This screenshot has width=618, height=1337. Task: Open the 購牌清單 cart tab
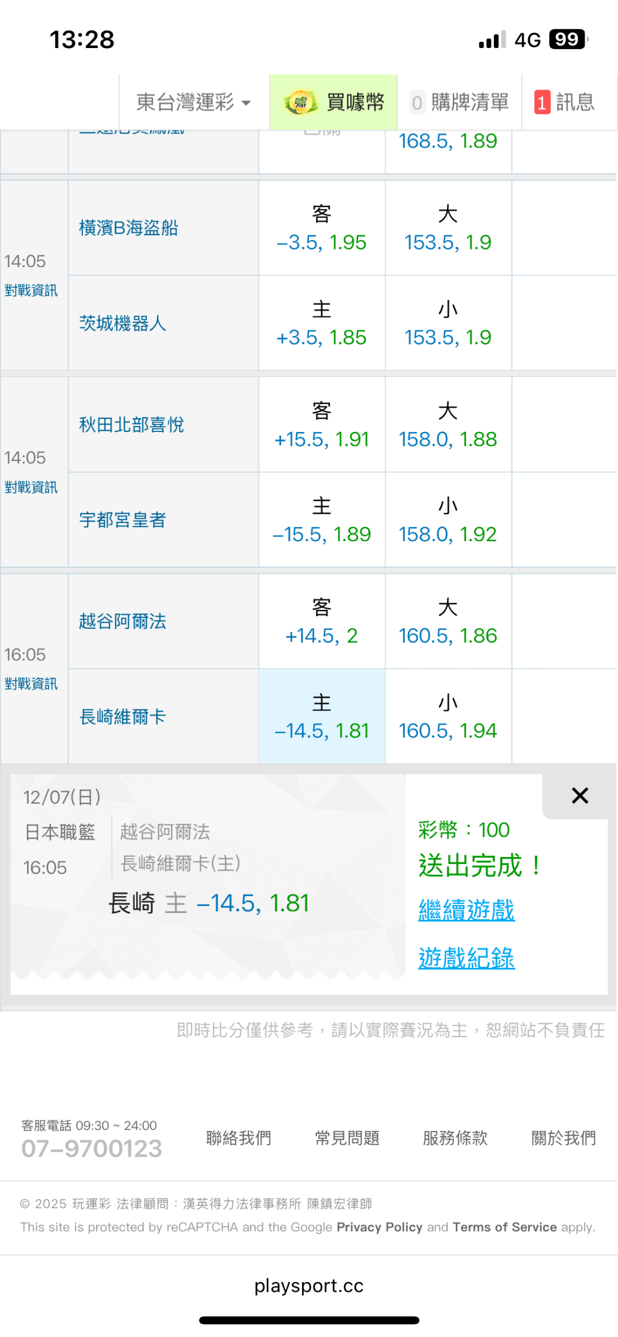459,102
